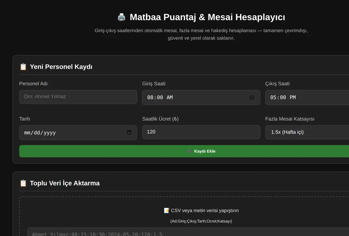Click the clipboard icon beside Yeni Personel Kaydı
349x236 pixels.
pos(23,67)
